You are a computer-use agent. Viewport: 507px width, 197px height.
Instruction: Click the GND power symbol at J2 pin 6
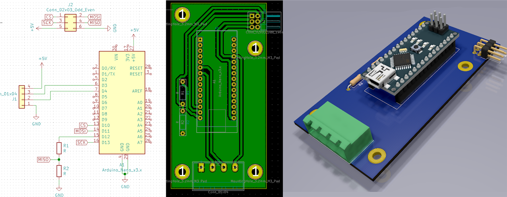pos(112,28)
